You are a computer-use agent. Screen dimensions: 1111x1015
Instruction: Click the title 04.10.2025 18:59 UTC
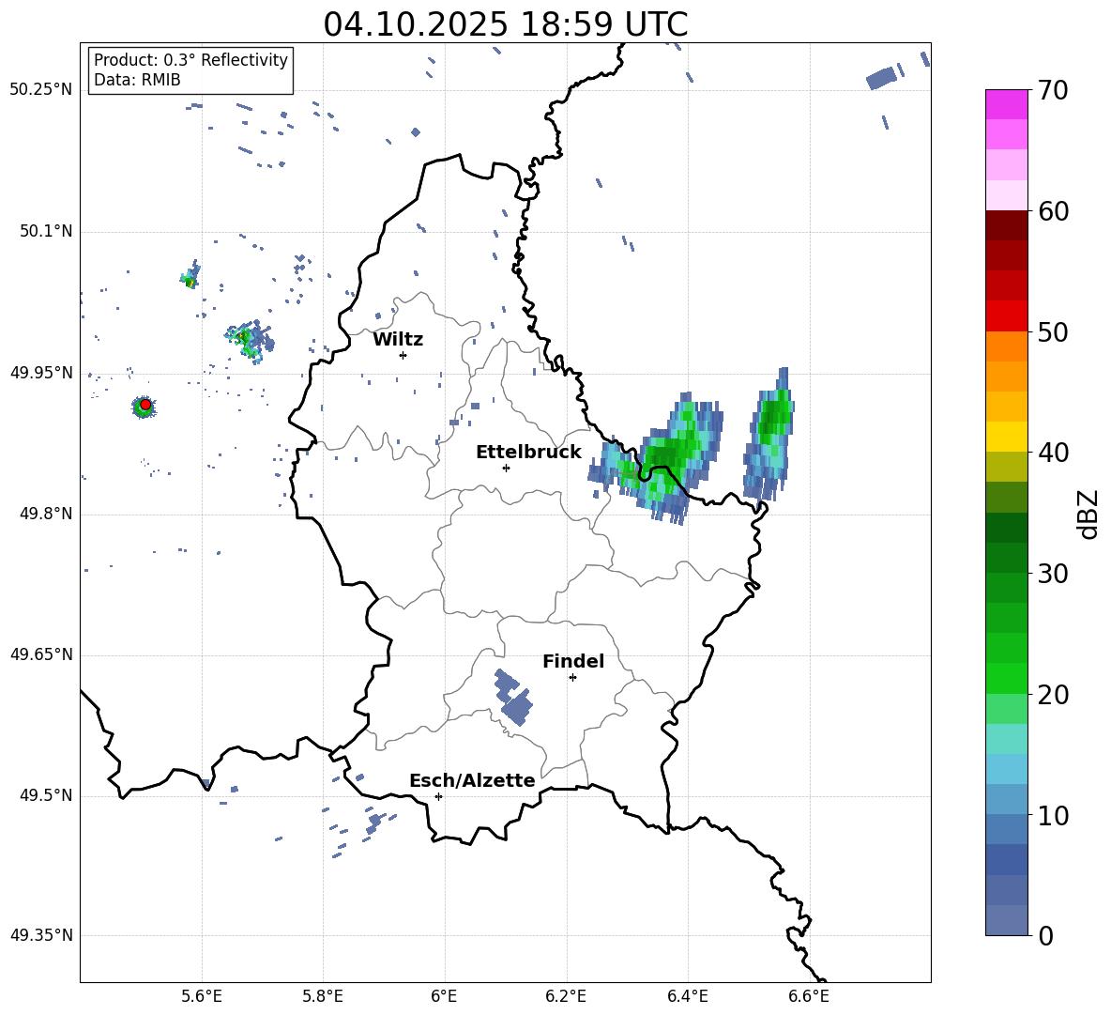(505, 24)
